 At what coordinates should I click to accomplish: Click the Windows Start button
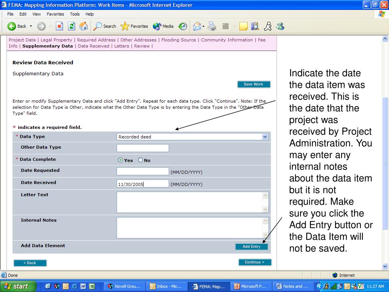click(18, 286)
